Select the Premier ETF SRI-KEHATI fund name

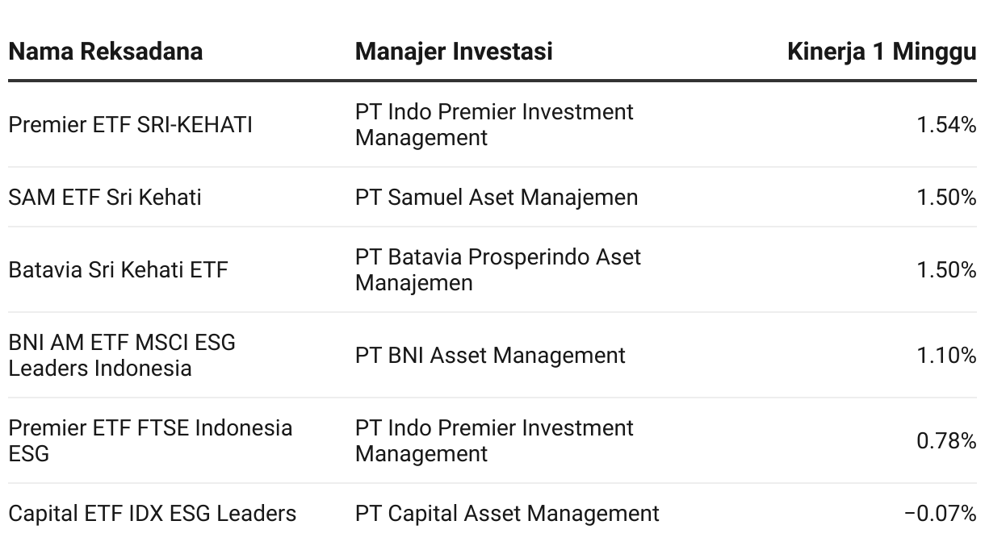click(130, 125)
